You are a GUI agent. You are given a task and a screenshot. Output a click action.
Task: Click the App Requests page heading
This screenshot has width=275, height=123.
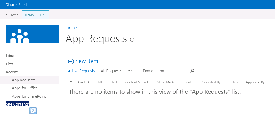96,39
